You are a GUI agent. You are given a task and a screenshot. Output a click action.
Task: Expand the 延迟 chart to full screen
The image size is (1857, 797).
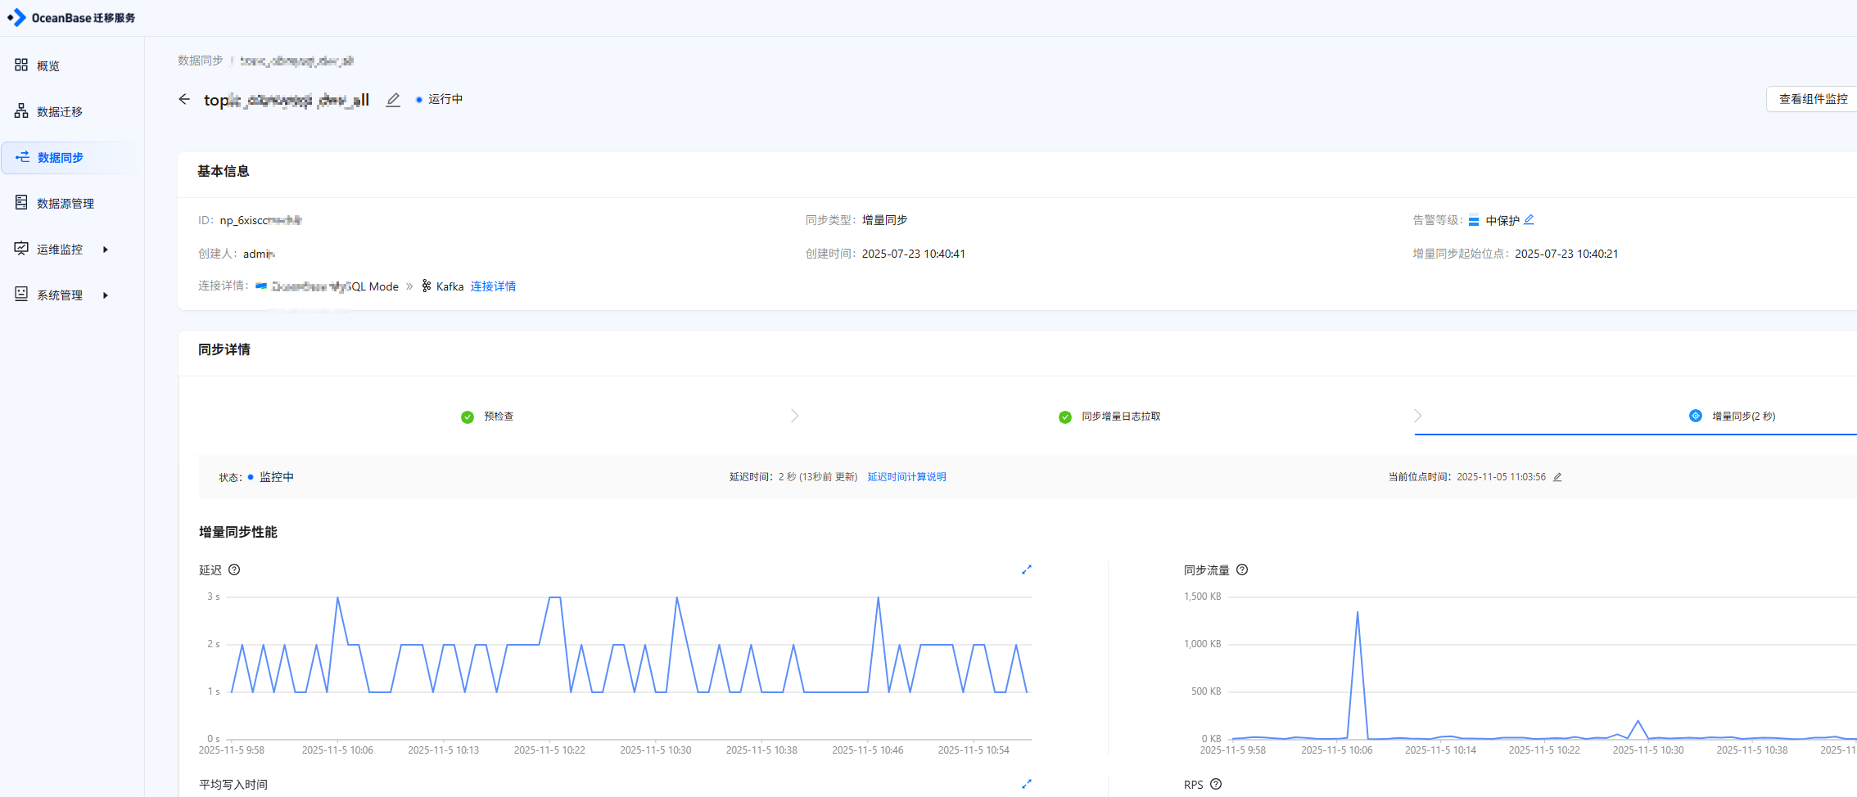pyautogui.click(x=1026, y=570)
